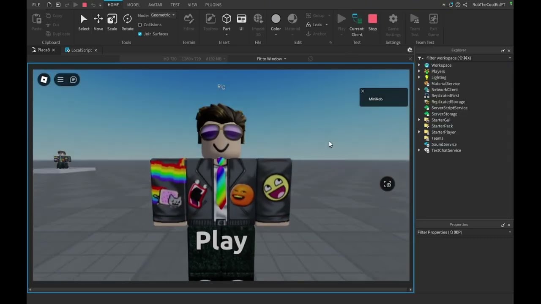
Task: Click the Filter workspace search field
Action: [x=465, y=58]
